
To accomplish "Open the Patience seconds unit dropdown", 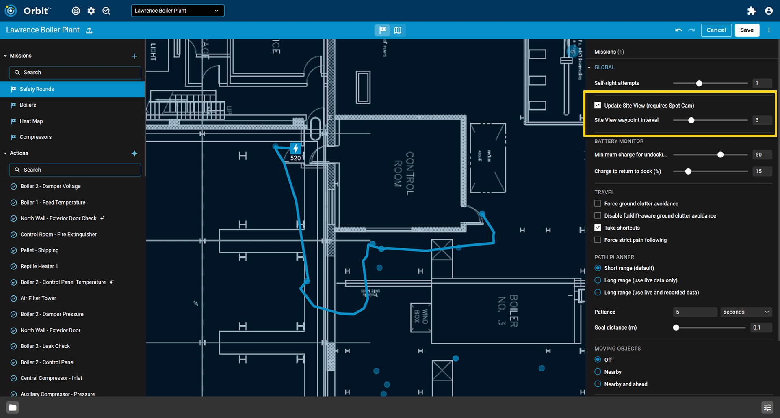I will [746, 312].
